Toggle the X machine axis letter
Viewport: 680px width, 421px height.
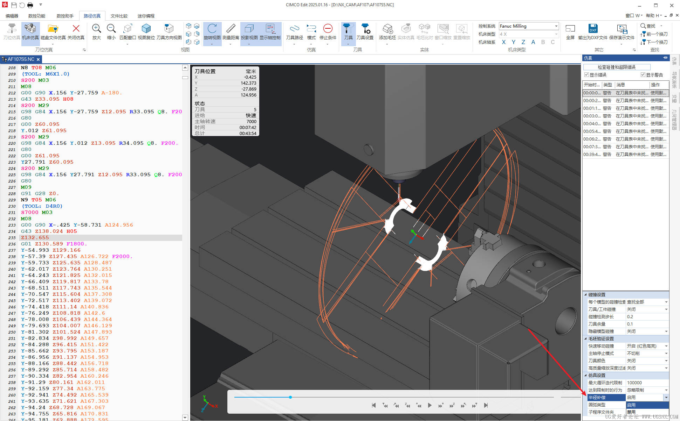[504, 42]
